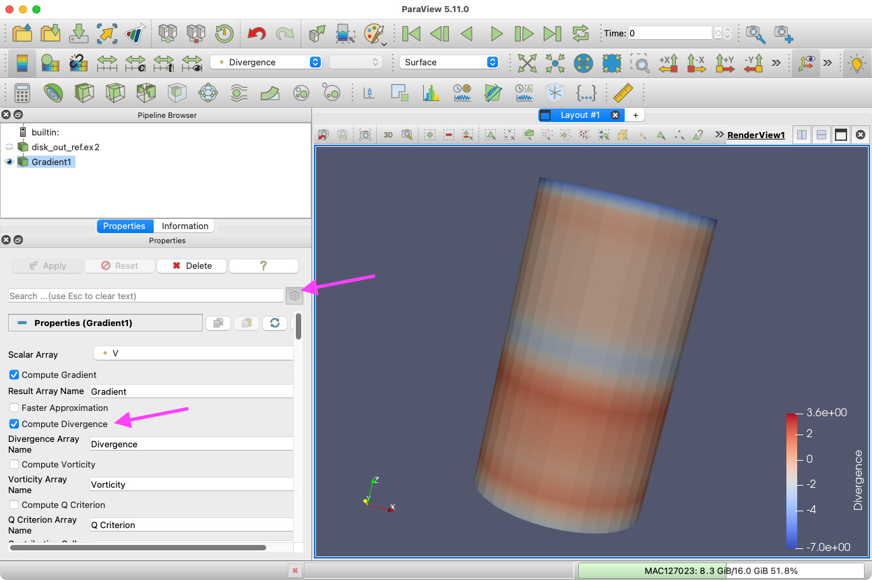Switch to the Information tab

pos(185,226)
